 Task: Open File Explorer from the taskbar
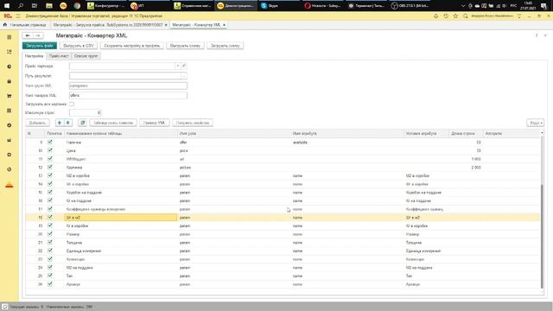point(49,5)
